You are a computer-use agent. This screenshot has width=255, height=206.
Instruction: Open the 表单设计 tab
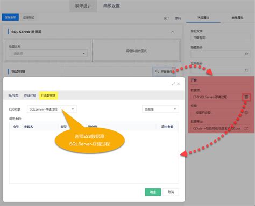[x=83, y=6]
